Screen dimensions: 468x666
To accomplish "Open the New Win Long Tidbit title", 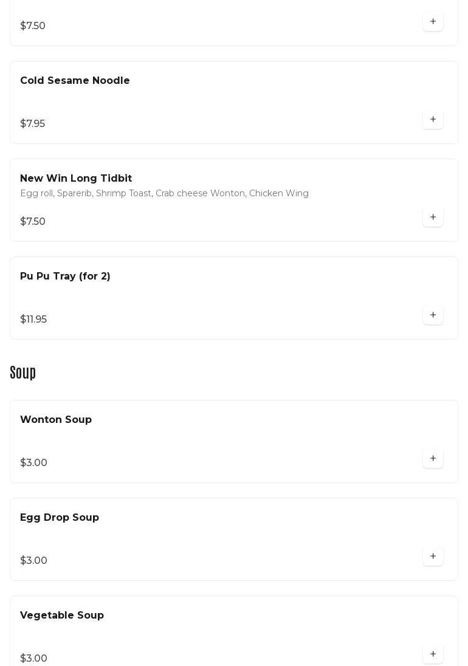I will click(76, 179).
